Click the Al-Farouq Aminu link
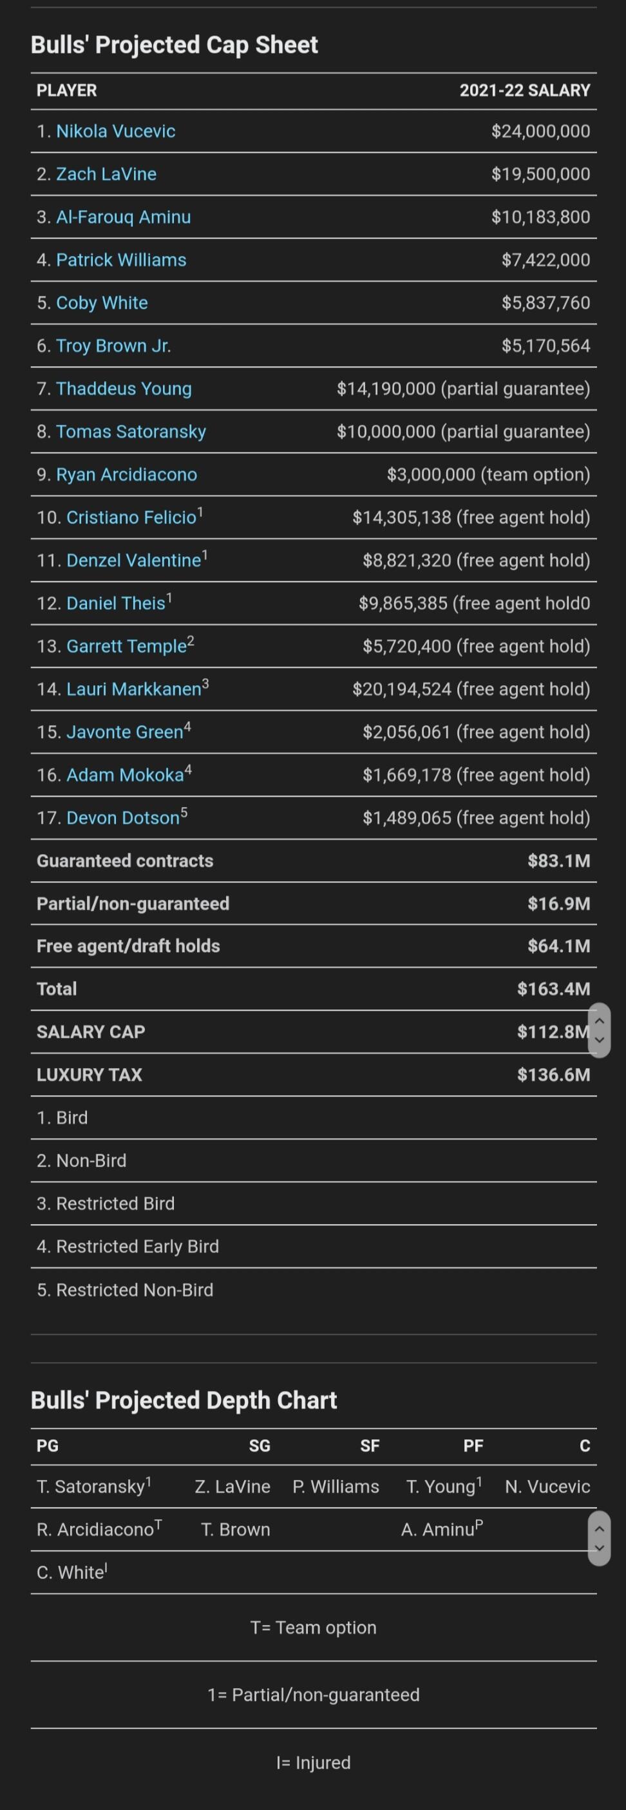The image size is (626, 1810). [x=123, y=217]
